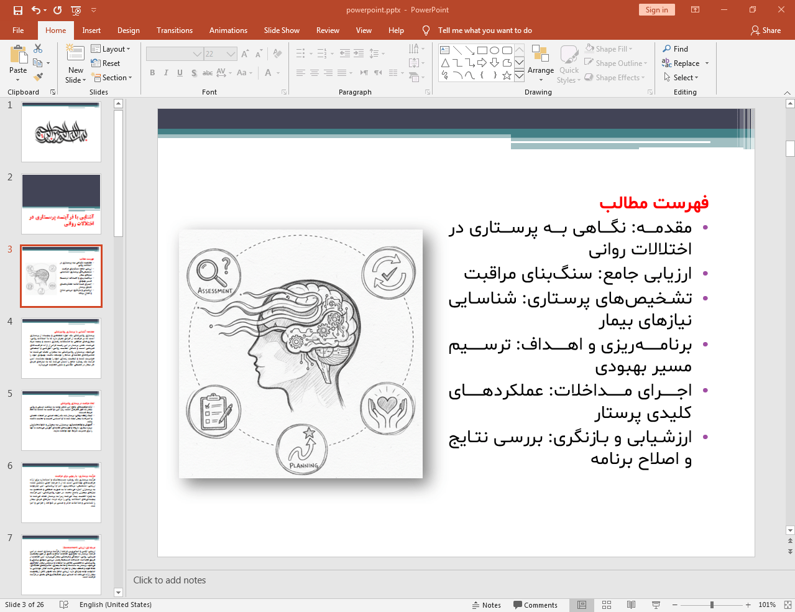Select the Format Painter icon
795x612 pixels.
[37, 76]
